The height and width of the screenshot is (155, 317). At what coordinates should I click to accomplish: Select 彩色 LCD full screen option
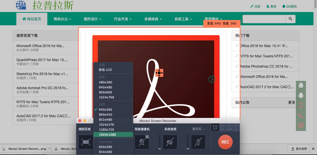[113, 70]
